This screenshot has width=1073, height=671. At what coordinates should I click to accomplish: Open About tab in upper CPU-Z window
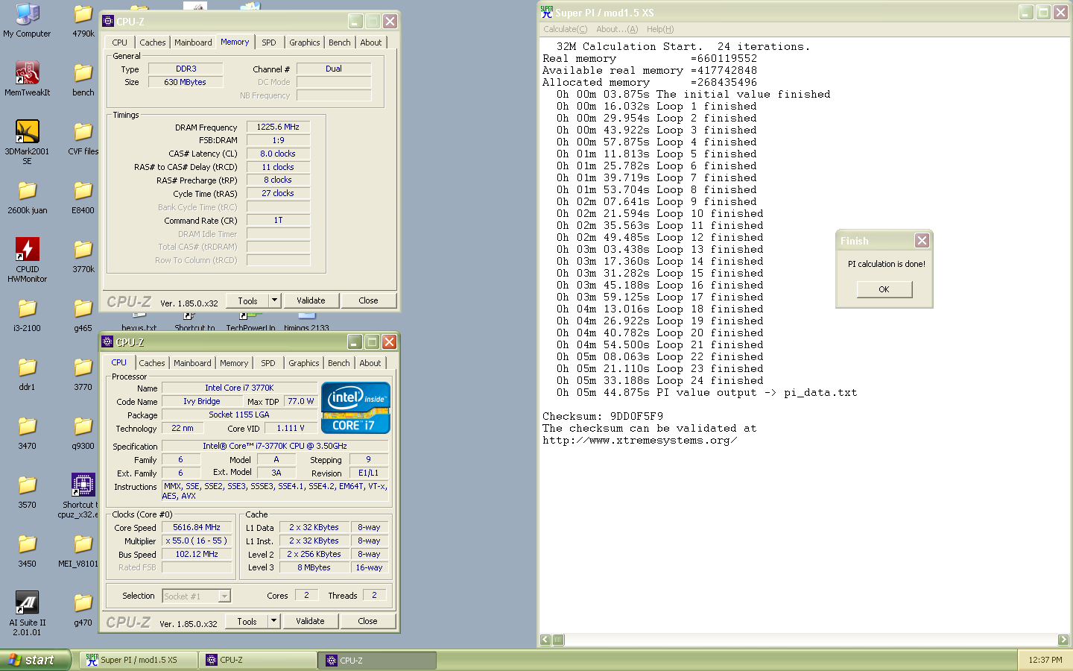tap(371, 42)
